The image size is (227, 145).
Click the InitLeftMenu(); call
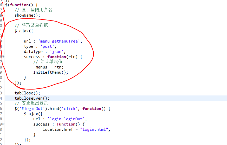click(51, 72)
